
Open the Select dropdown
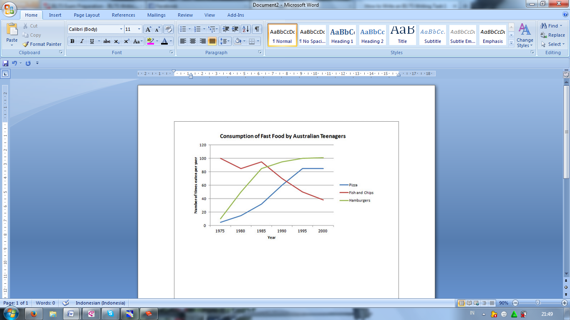[553, 44]
